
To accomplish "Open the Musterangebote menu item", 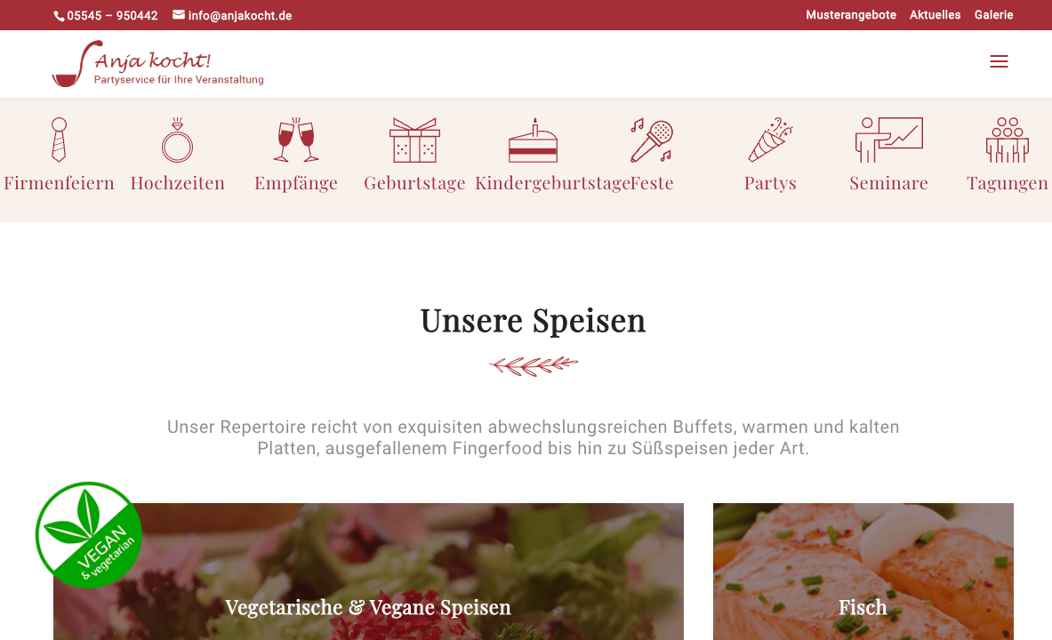I will click(x=851, y=15).
